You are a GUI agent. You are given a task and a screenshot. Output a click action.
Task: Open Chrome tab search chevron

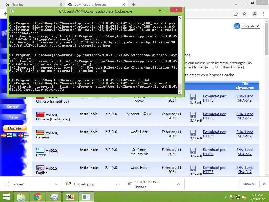(x=236, y=4)
